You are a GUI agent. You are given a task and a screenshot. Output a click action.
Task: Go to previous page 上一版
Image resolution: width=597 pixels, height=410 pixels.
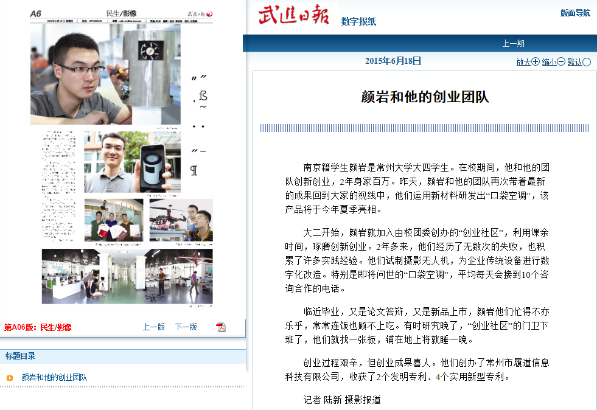[154, 327]
